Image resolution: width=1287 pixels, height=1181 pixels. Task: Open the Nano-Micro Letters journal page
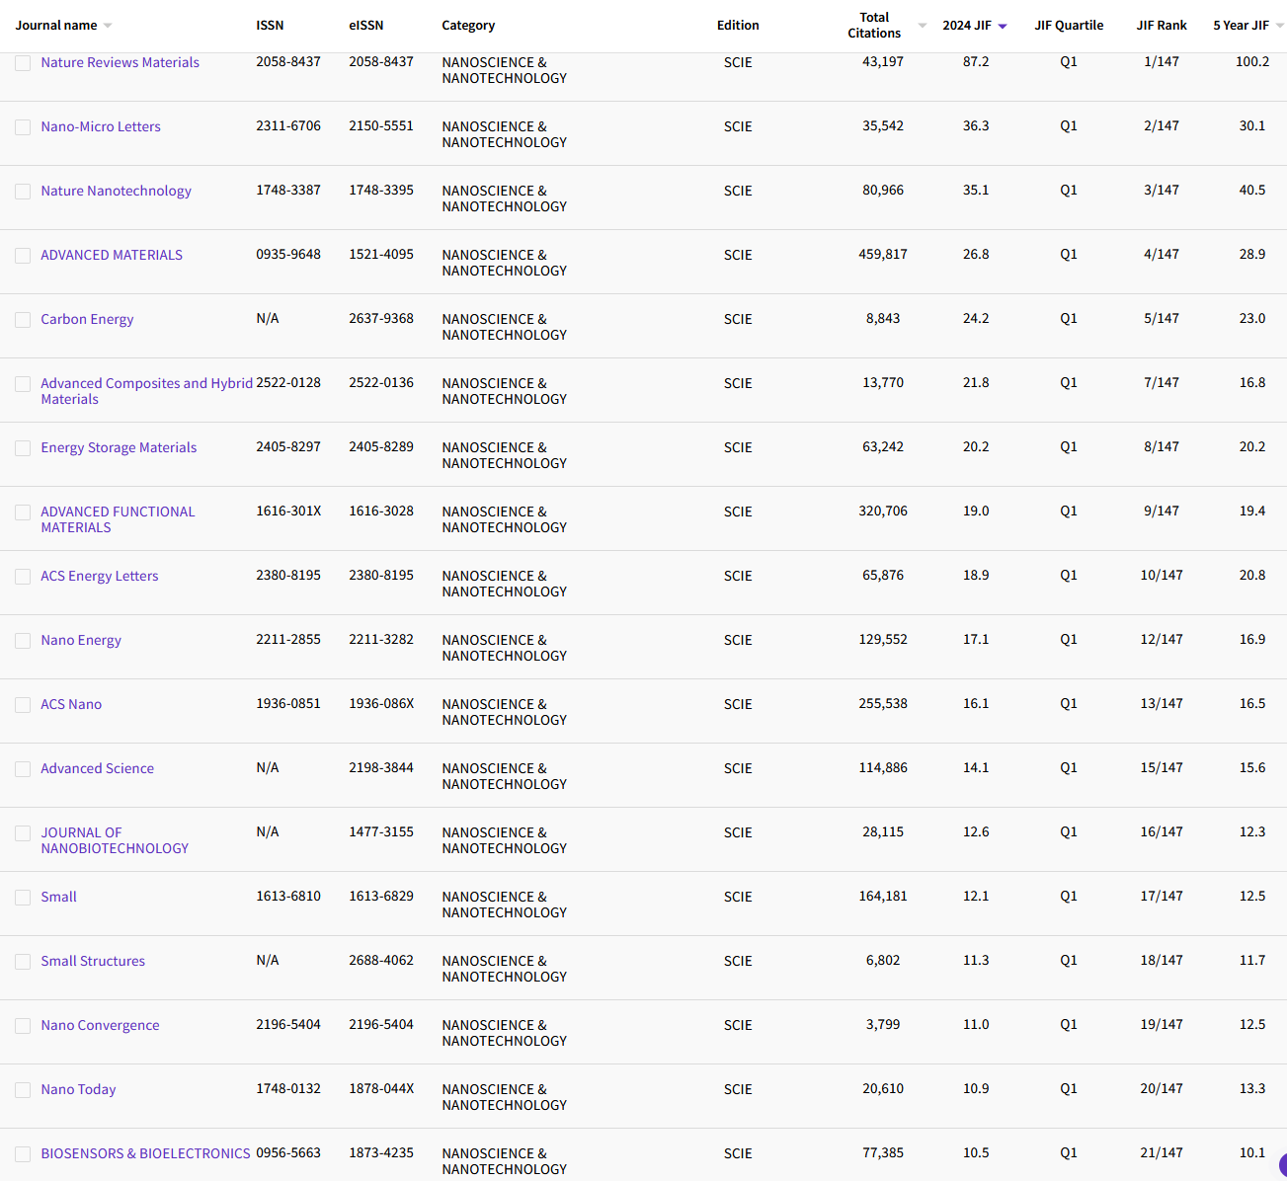(101, 126)
